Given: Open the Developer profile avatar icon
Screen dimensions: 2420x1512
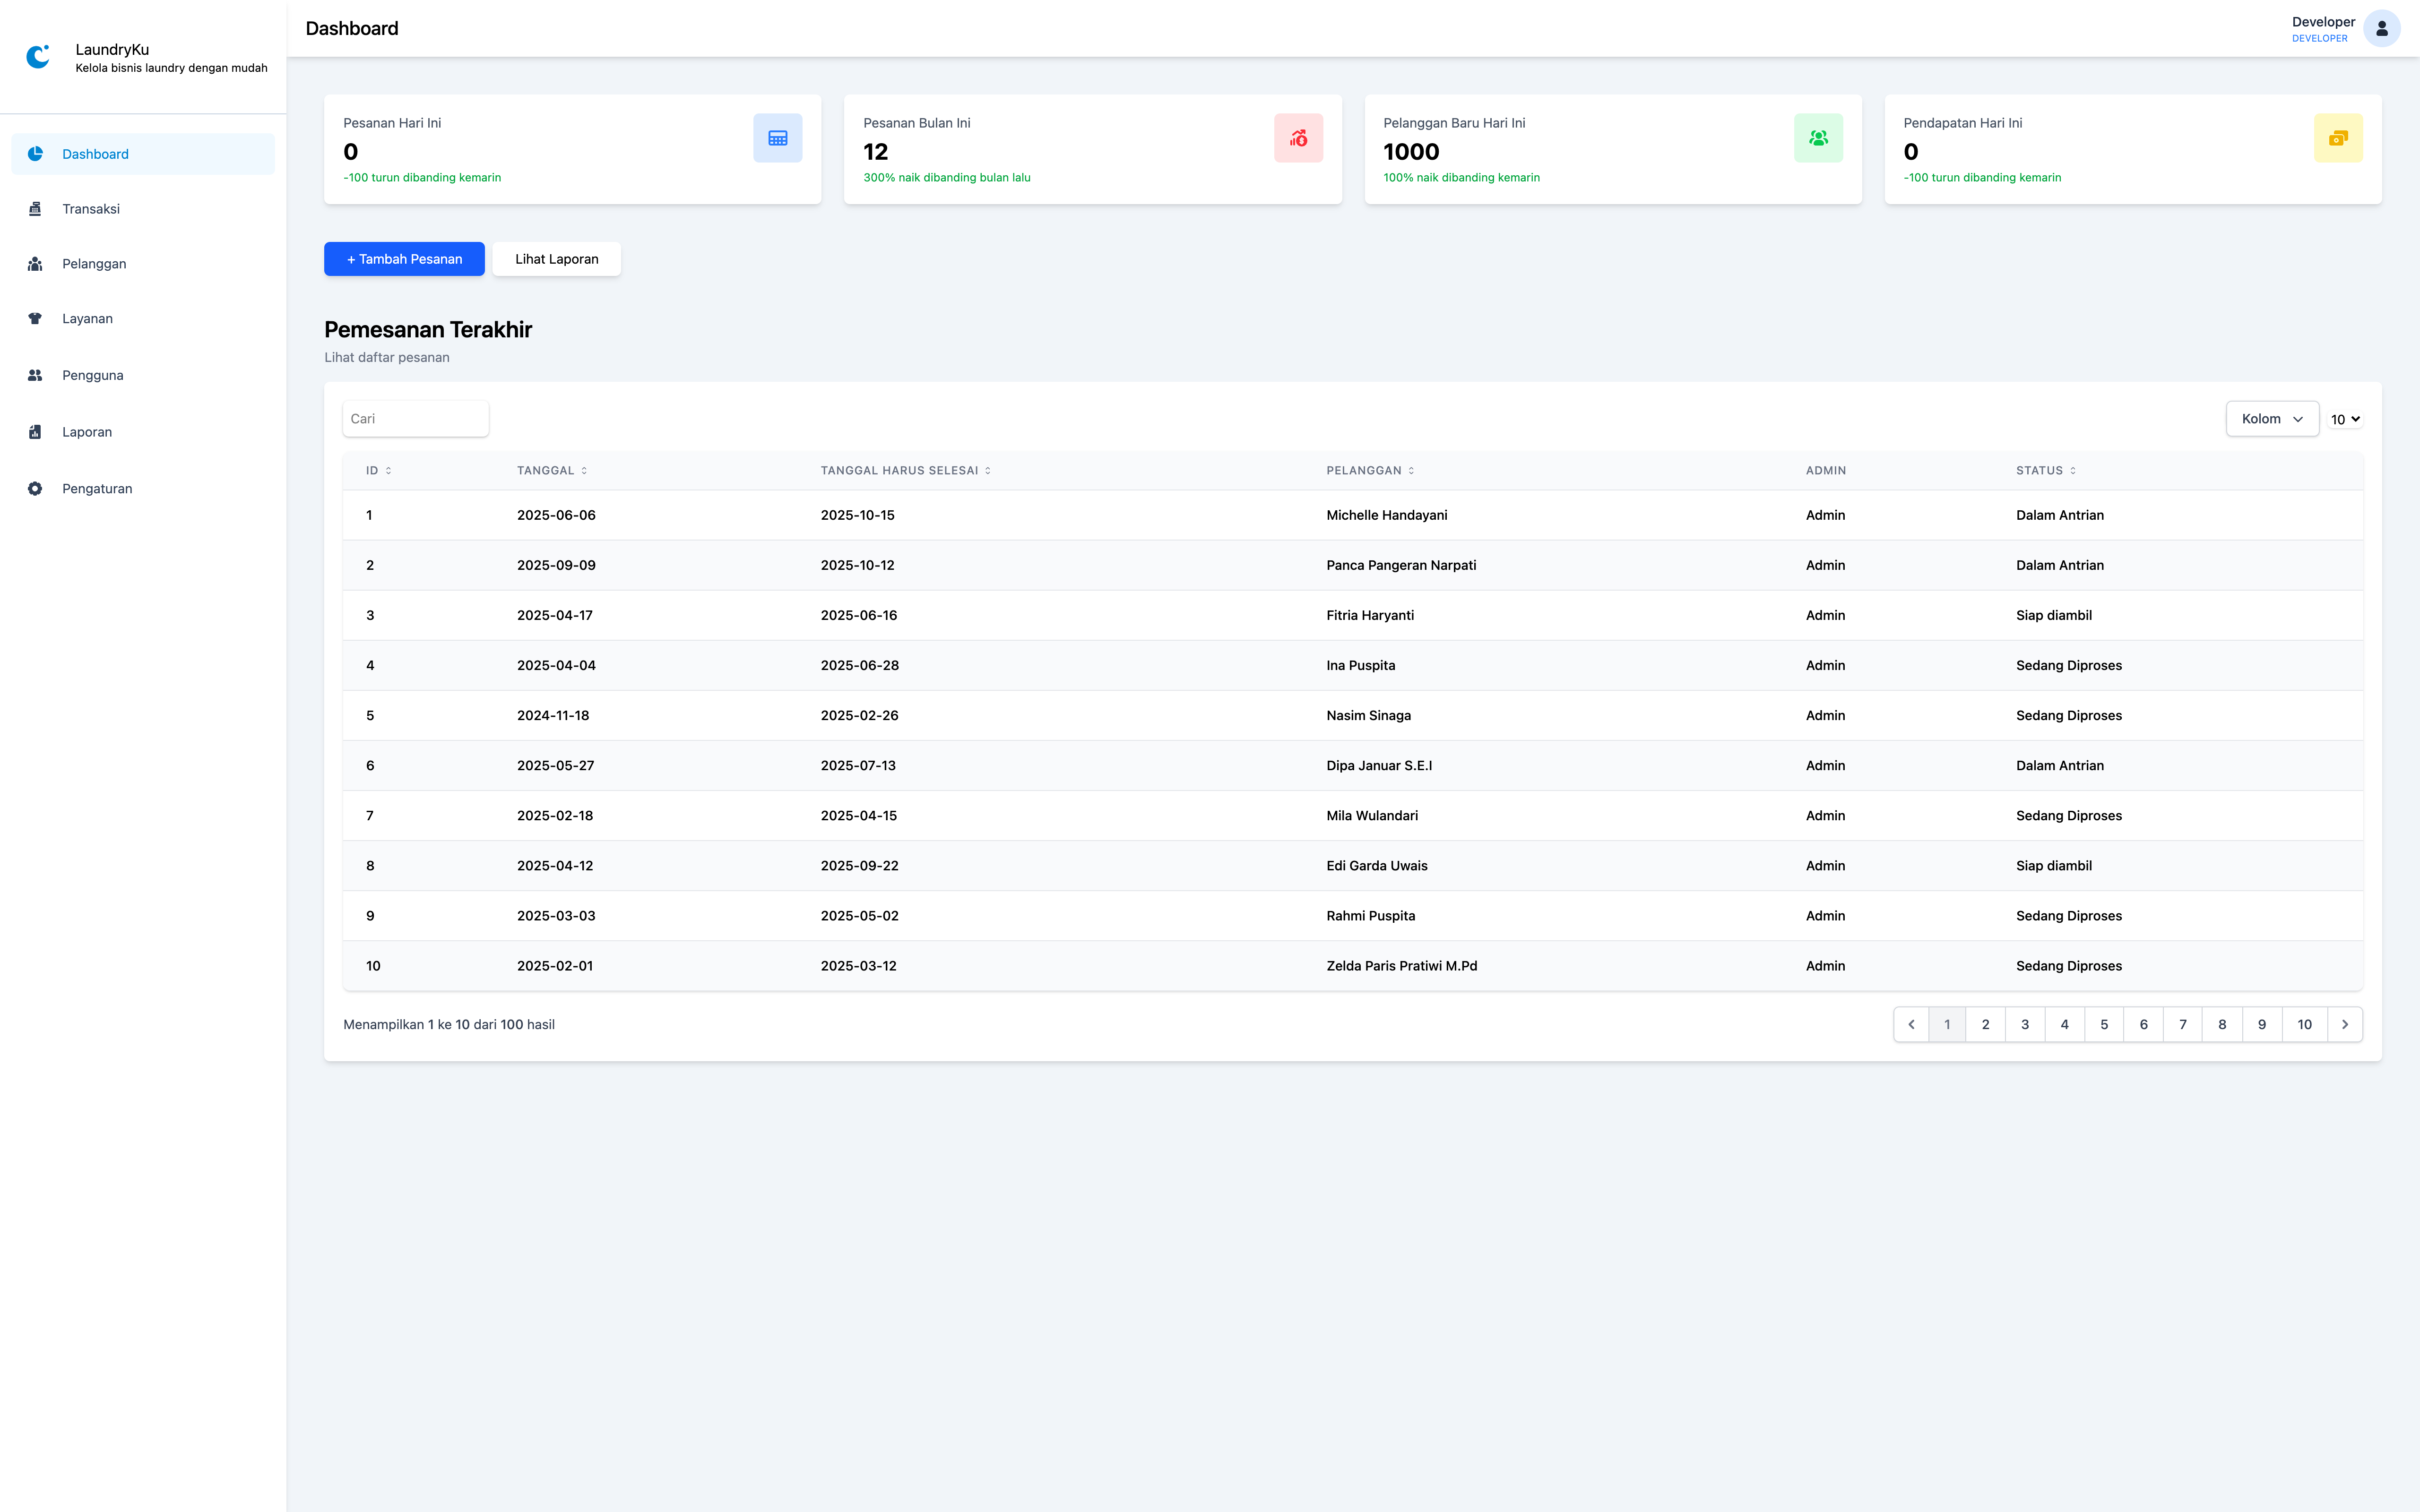Looking at the screenshot, I should [x=2383, y=28].
